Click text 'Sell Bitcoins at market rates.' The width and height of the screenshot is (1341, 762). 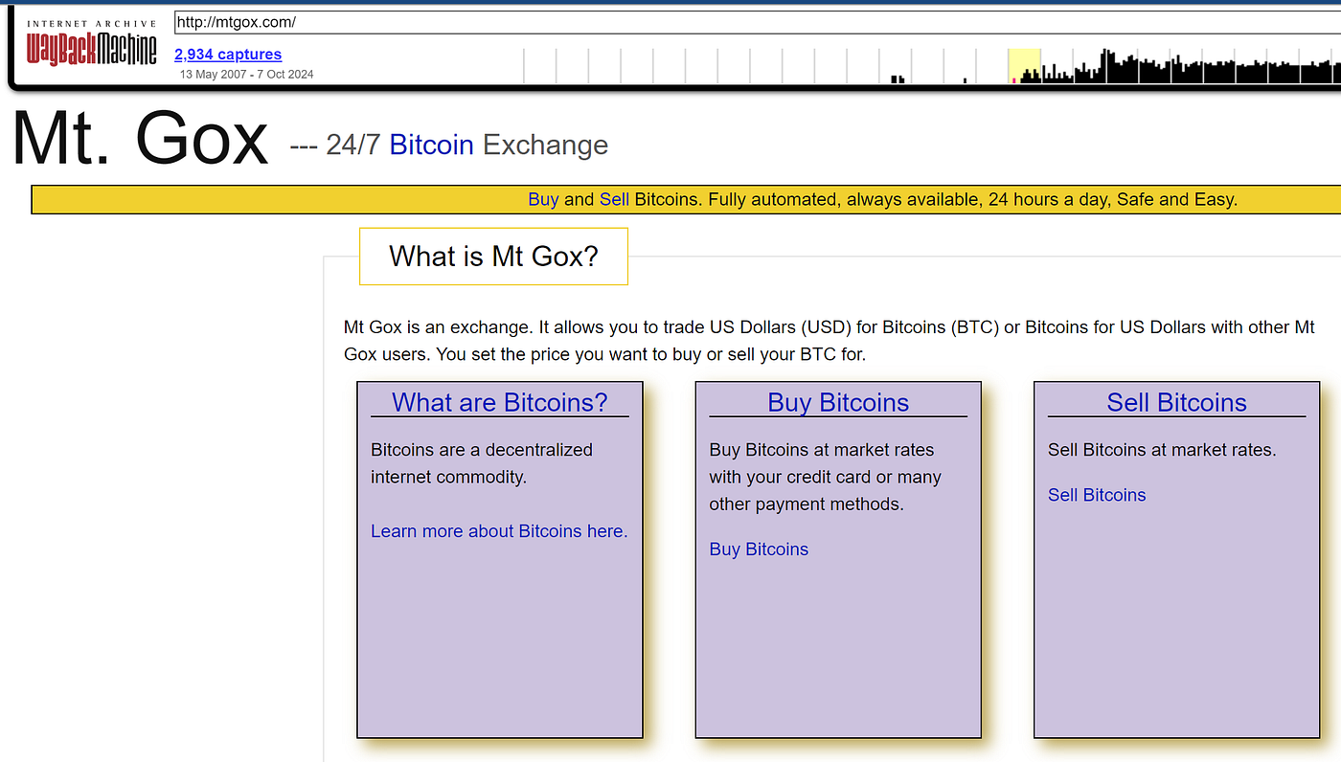pos(1162,450)
